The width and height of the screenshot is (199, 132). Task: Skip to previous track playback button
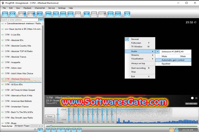point(48,130)
